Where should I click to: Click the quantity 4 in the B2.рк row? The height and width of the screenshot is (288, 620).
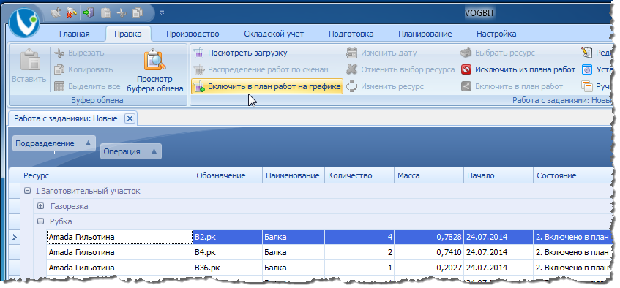point(359,237)
